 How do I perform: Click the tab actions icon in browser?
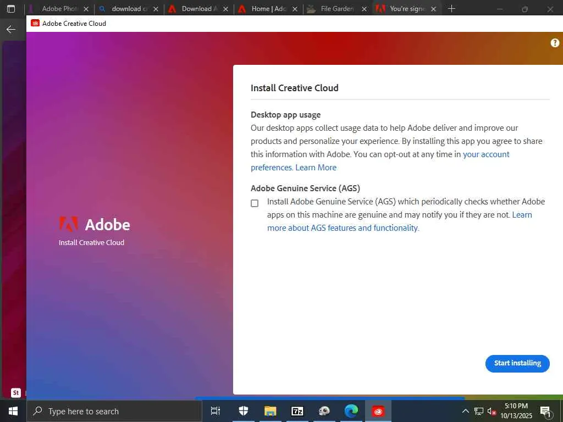(11, 9)
